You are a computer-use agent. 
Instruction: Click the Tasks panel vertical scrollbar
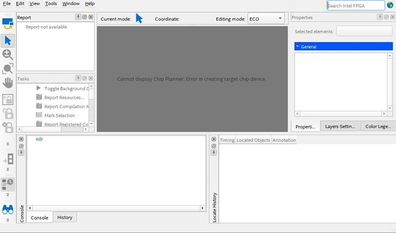tap(92, 105)
